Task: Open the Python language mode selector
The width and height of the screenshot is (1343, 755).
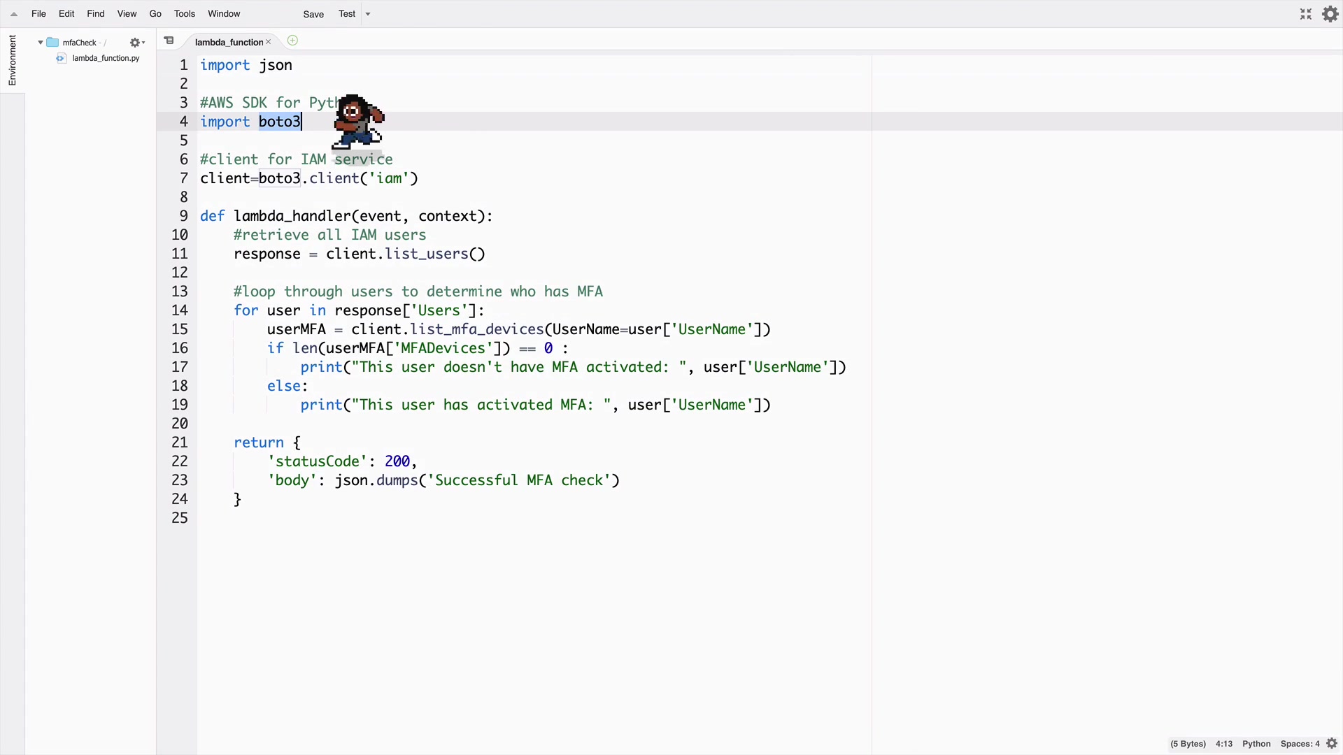Action: (1256, 744)
